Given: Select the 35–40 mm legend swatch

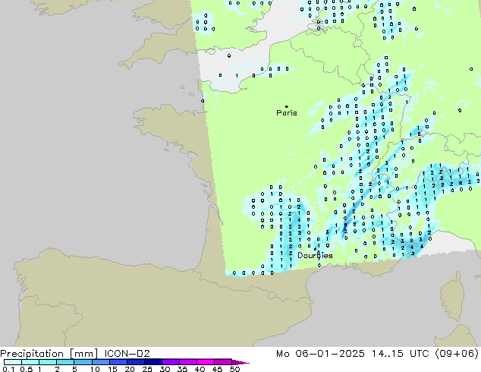Looking at the screenshot, I should (187, 362).
